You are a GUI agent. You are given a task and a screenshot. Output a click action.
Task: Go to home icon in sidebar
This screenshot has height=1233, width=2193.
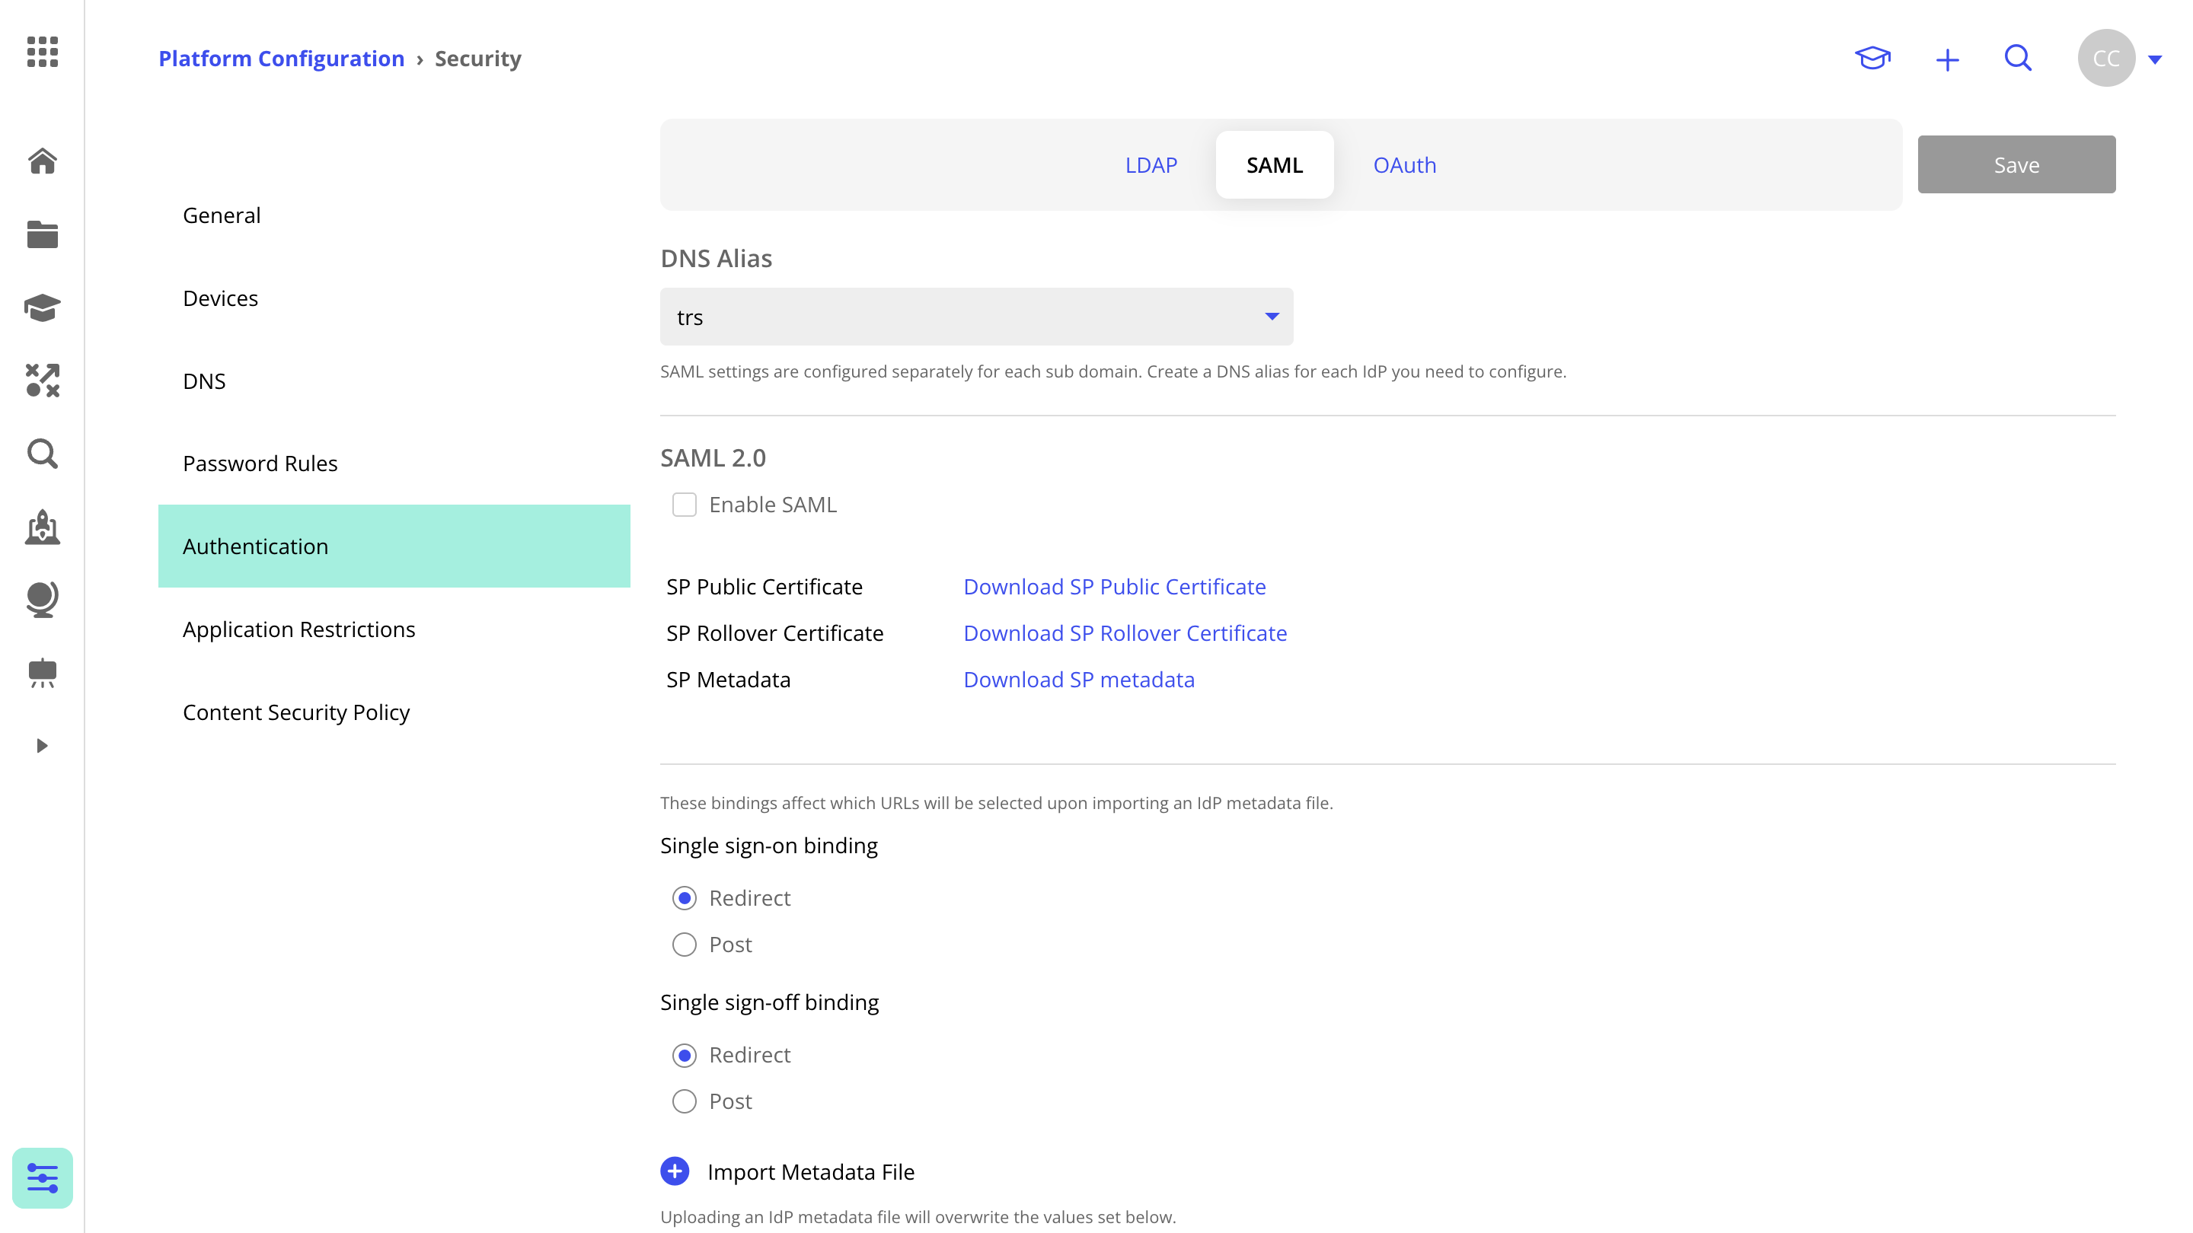[x=42, y=161]
